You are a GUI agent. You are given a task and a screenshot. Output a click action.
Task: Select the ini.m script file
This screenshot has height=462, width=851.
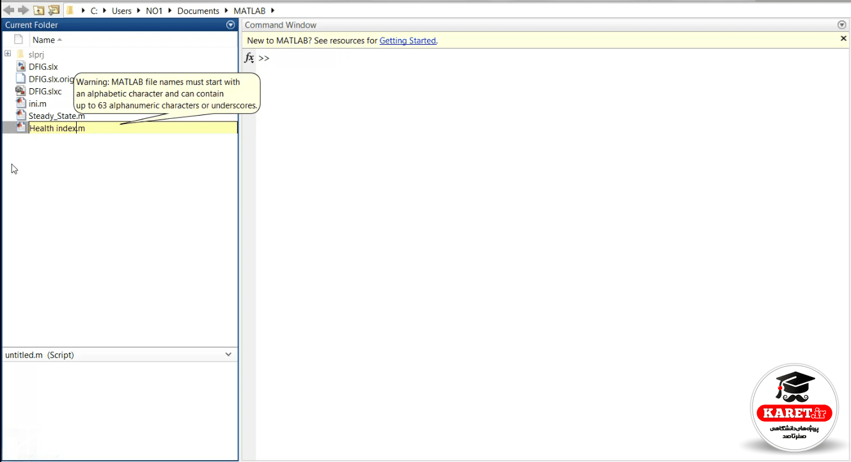point(38,104)
